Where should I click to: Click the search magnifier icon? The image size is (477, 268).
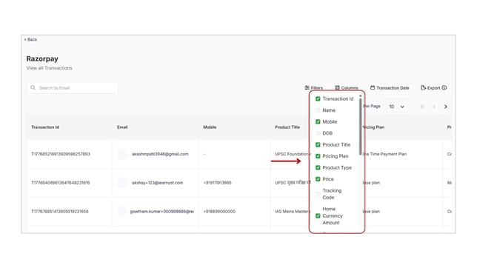[x=33, y=87]
